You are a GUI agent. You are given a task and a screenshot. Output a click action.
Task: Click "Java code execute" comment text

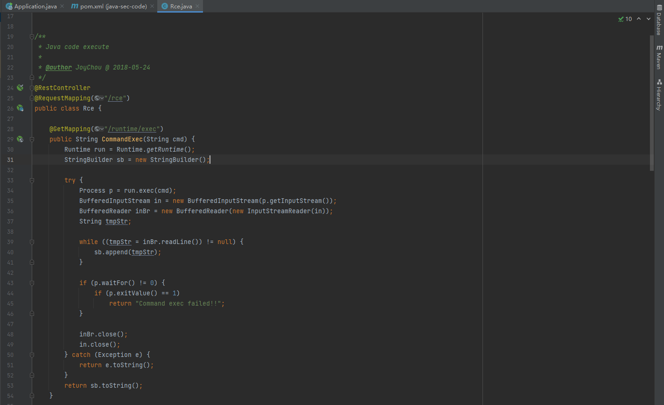point(77,47)
